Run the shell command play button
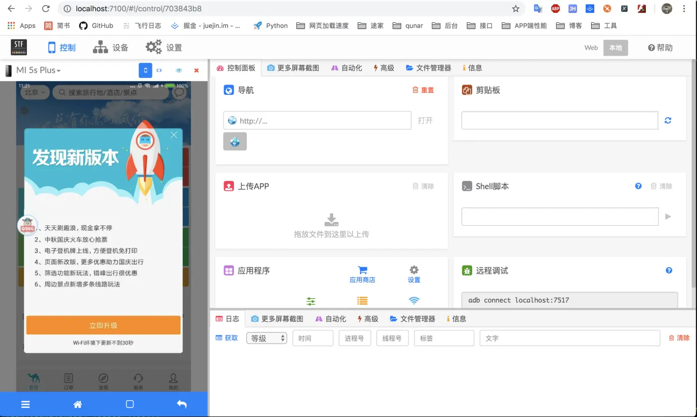 coord(668,216)
